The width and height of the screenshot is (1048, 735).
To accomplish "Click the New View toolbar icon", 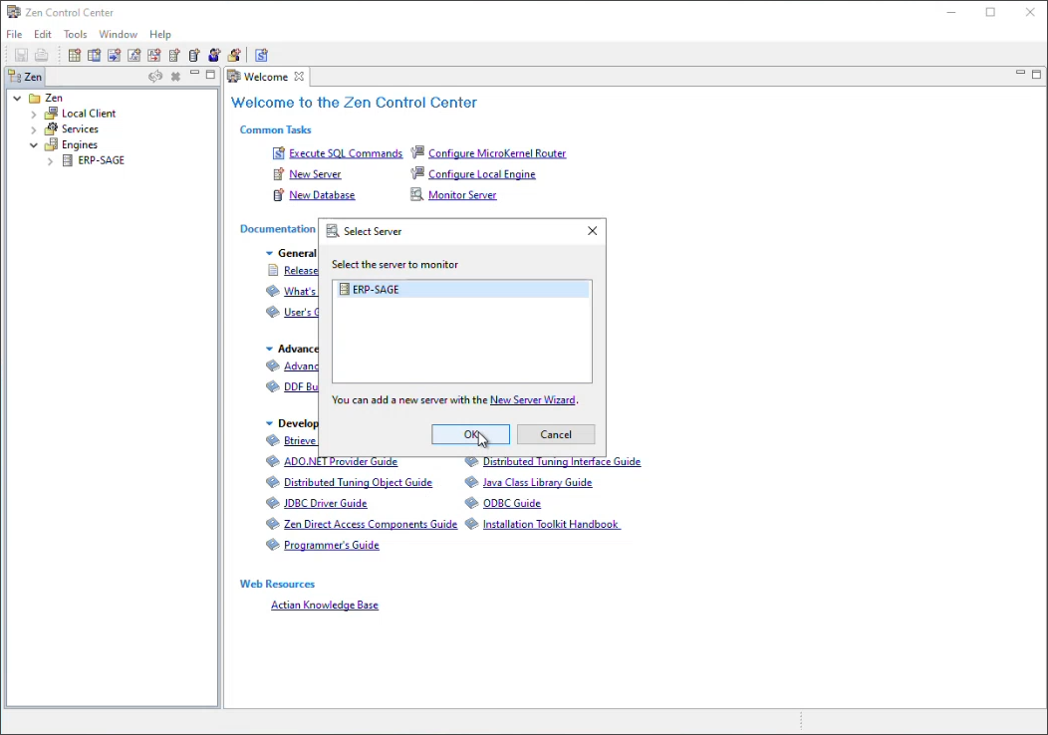I will (x=95, y=56).
